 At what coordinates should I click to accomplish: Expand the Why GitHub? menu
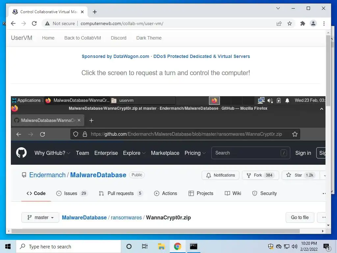pos(52,153)
